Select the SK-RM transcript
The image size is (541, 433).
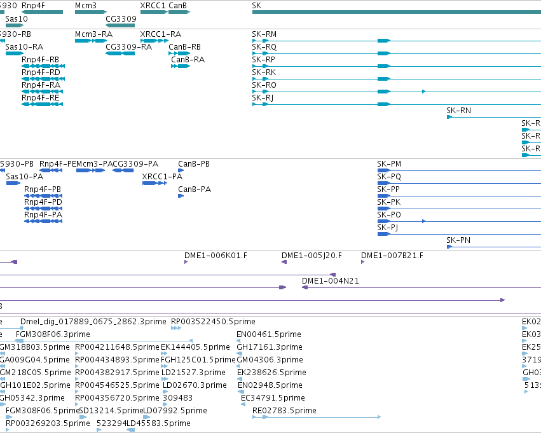click(397, 41)
